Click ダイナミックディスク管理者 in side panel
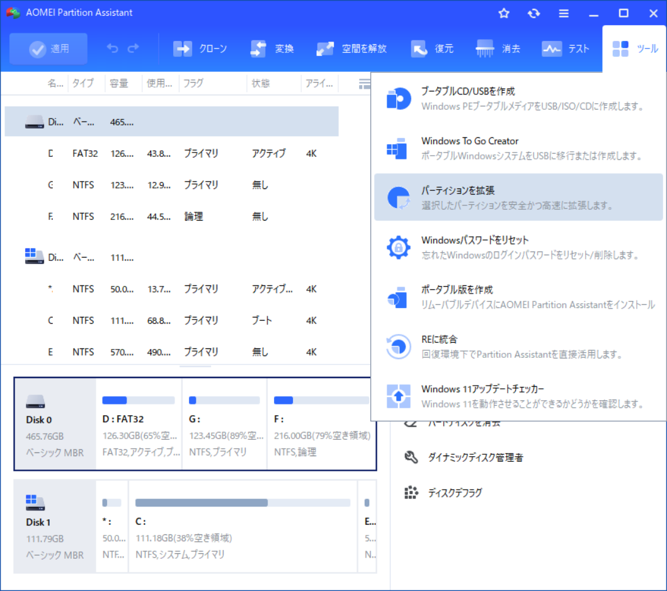Screen dimensions: 667x591 click(475, 457)
